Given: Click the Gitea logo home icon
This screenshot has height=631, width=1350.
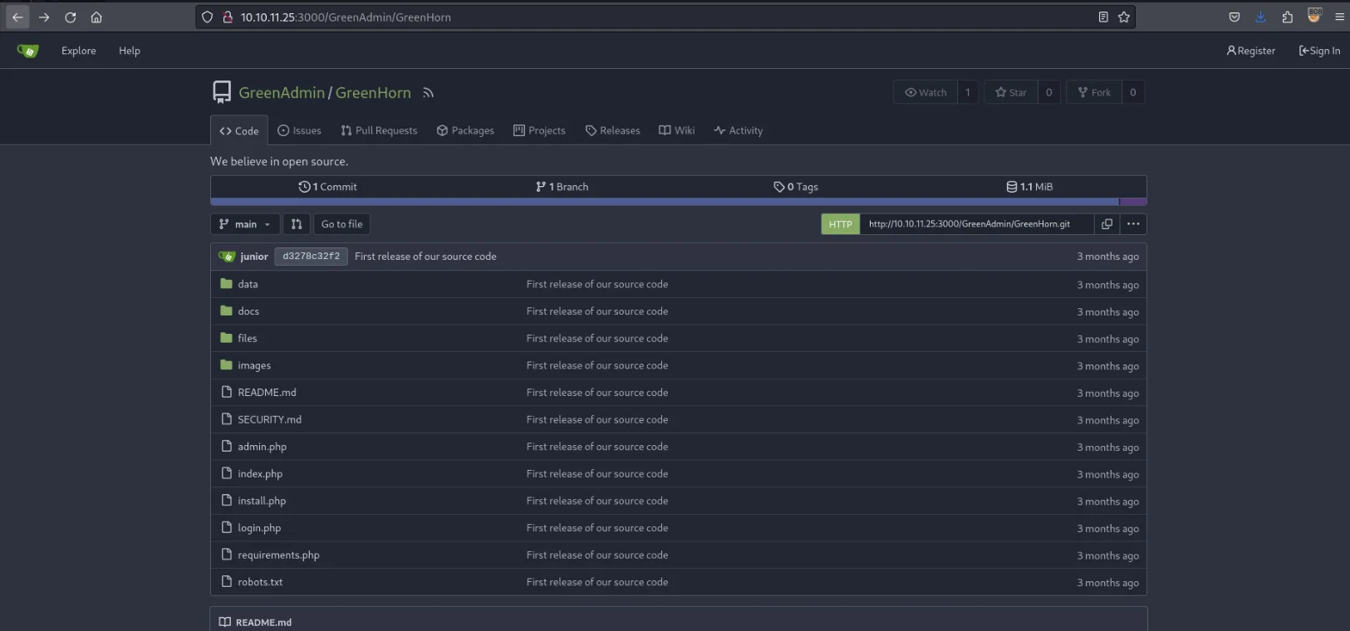Looking at the screenshot, I should 28,51.
